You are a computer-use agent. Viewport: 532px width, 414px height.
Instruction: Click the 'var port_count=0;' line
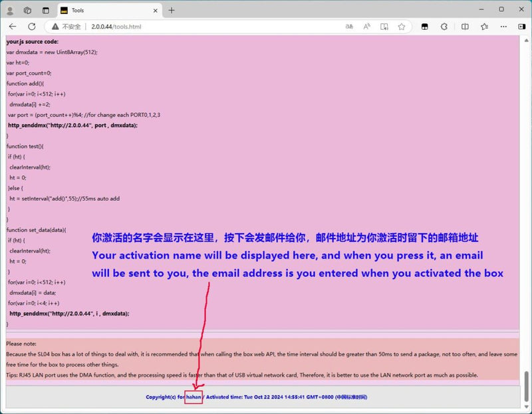click(x=29, y=73)
